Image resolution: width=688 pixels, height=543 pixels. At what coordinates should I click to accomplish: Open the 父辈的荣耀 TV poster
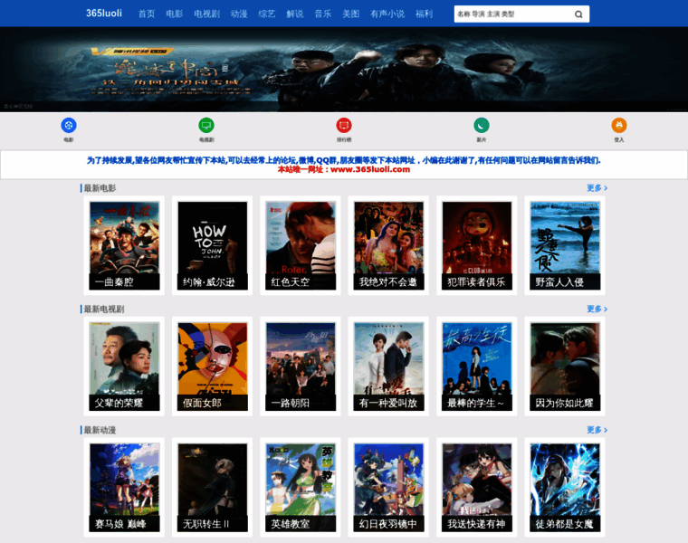(124, 367)
